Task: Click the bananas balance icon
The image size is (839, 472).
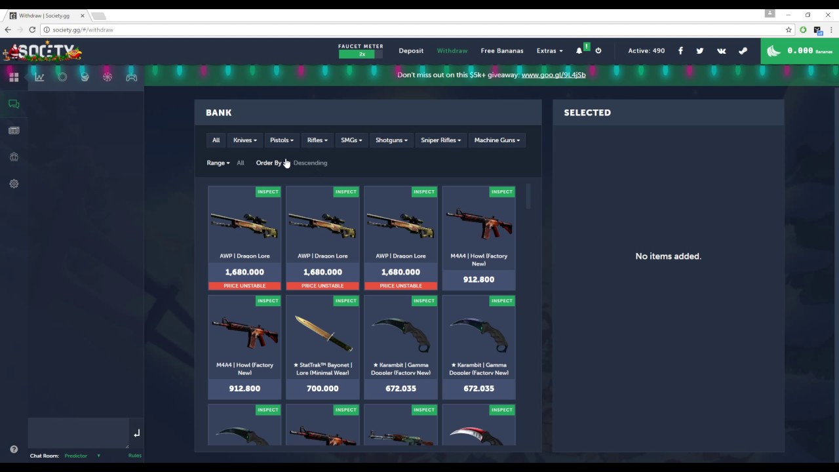Action: pos(774,51)
